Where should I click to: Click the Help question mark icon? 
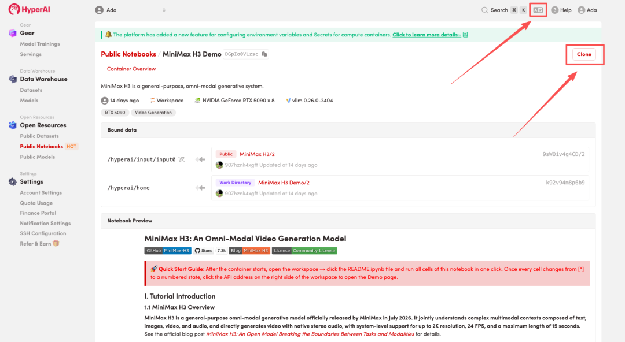554,10
